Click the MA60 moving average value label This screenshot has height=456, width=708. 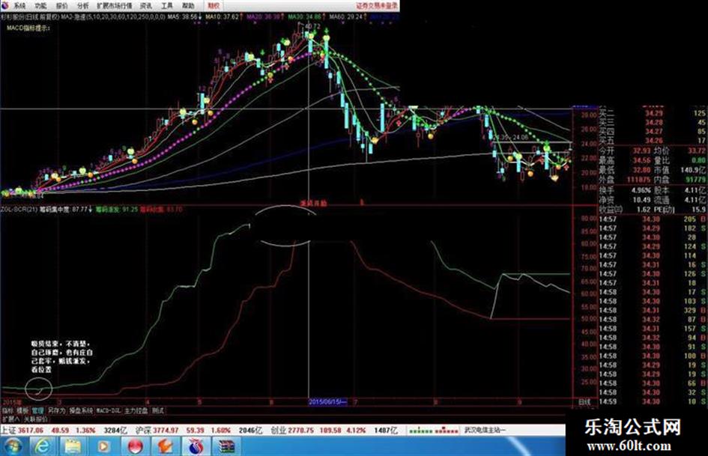346,16
